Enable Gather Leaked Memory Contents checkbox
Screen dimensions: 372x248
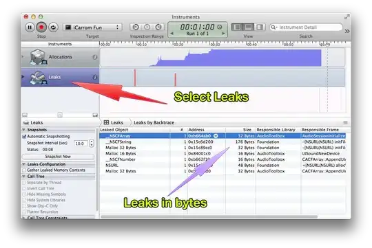point(24,170)
